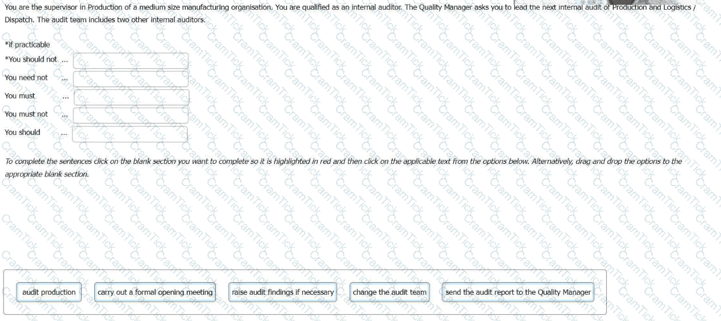Click the empty box in the "You must" row
The width and height of the screenshot is (721, 321).
[131, 97]
